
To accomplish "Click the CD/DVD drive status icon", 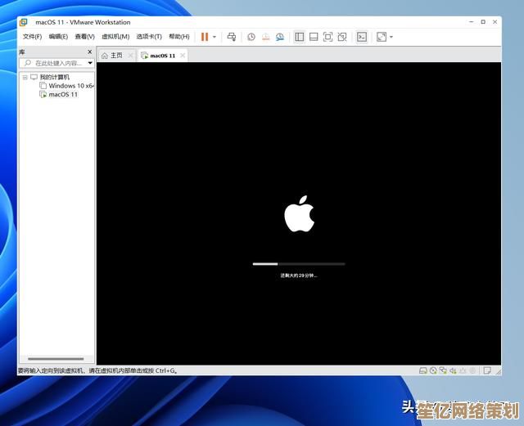I will [x=433, y=370].
